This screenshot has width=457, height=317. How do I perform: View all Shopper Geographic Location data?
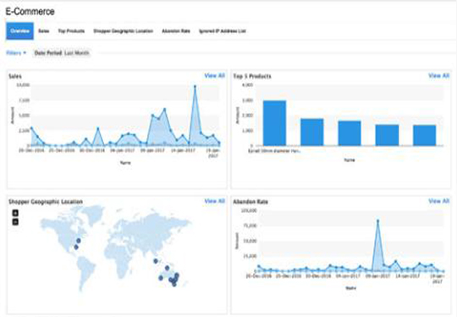(214, 201)
